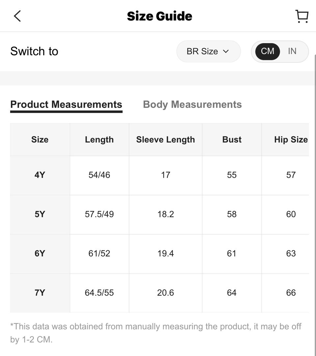Screen dimensions: 316x356
Task: Open the BR Size dropdown
Action: (x=209, y=51)
